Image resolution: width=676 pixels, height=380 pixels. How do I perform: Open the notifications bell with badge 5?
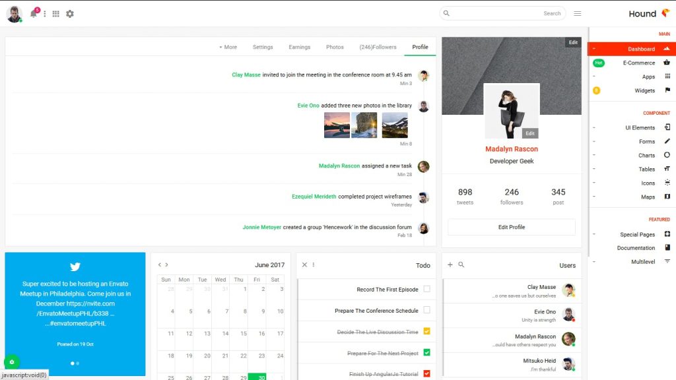pyautogui.click(x=33, y=13)
